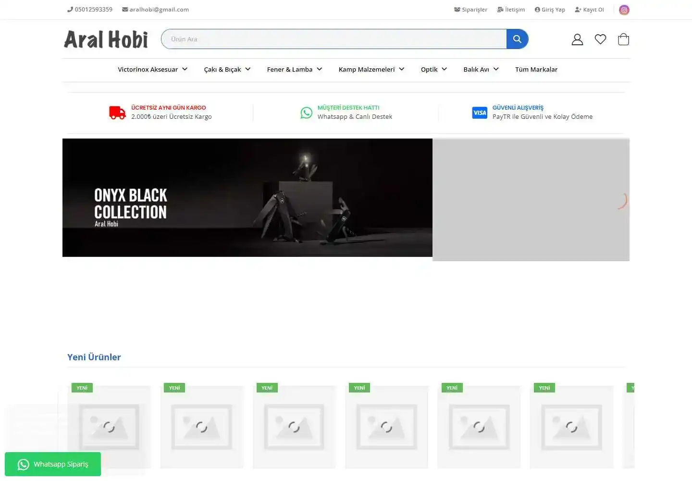The height and width of the screenshot is (481, 692).
Task: Click the Güvenli Alışveriş text
Action: click(x=518, y=108)
